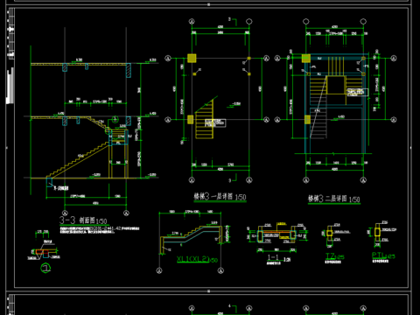Select the 3-3 section drawing title
This screenshot has width=420, height=315.
tap(83, 220)
